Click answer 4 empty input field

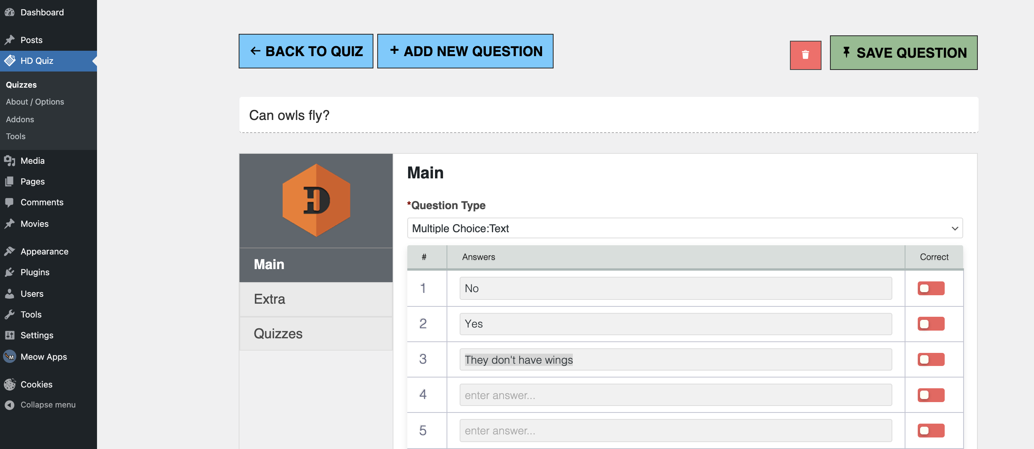(x=675, y=395)
